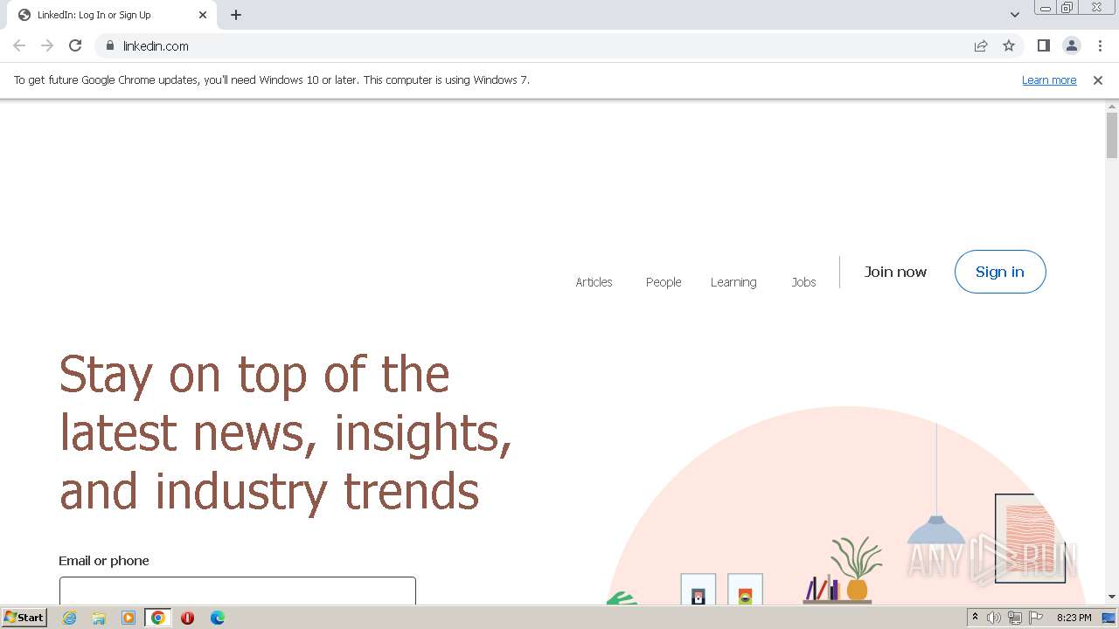The height and width of the screenshot is (629, 1119).
Task: Click the 8:23 PM taskbar clock
Action: [1074, 618]
